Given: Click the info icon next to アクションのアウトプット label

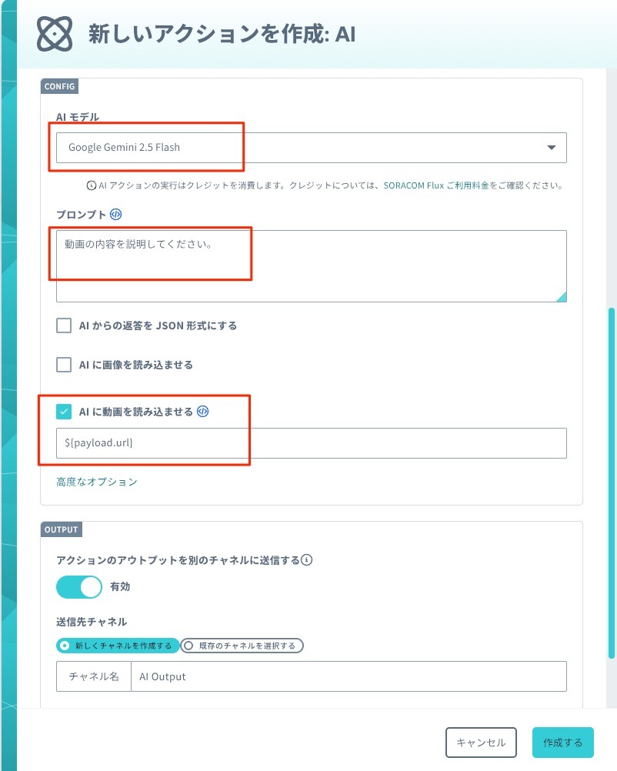Looking at the screenshot, I should point(306,560).
